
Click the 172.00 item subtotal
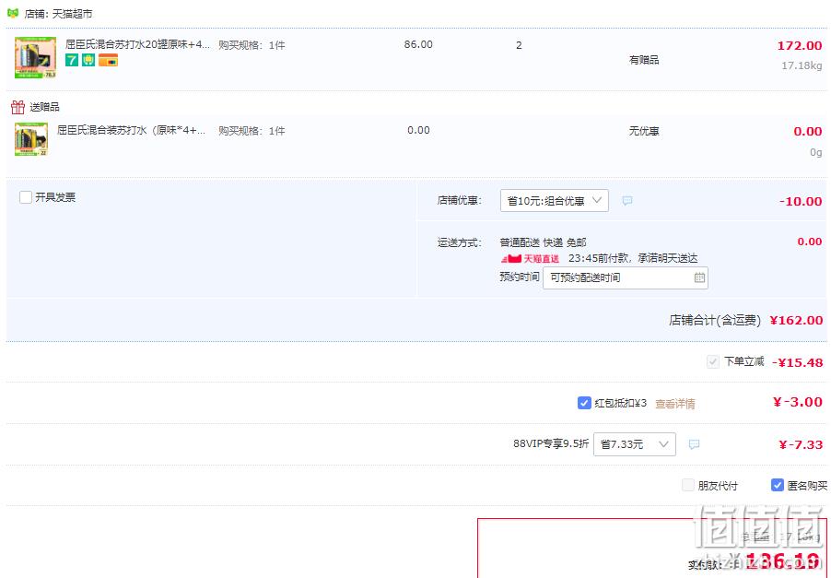coord(799,45)
